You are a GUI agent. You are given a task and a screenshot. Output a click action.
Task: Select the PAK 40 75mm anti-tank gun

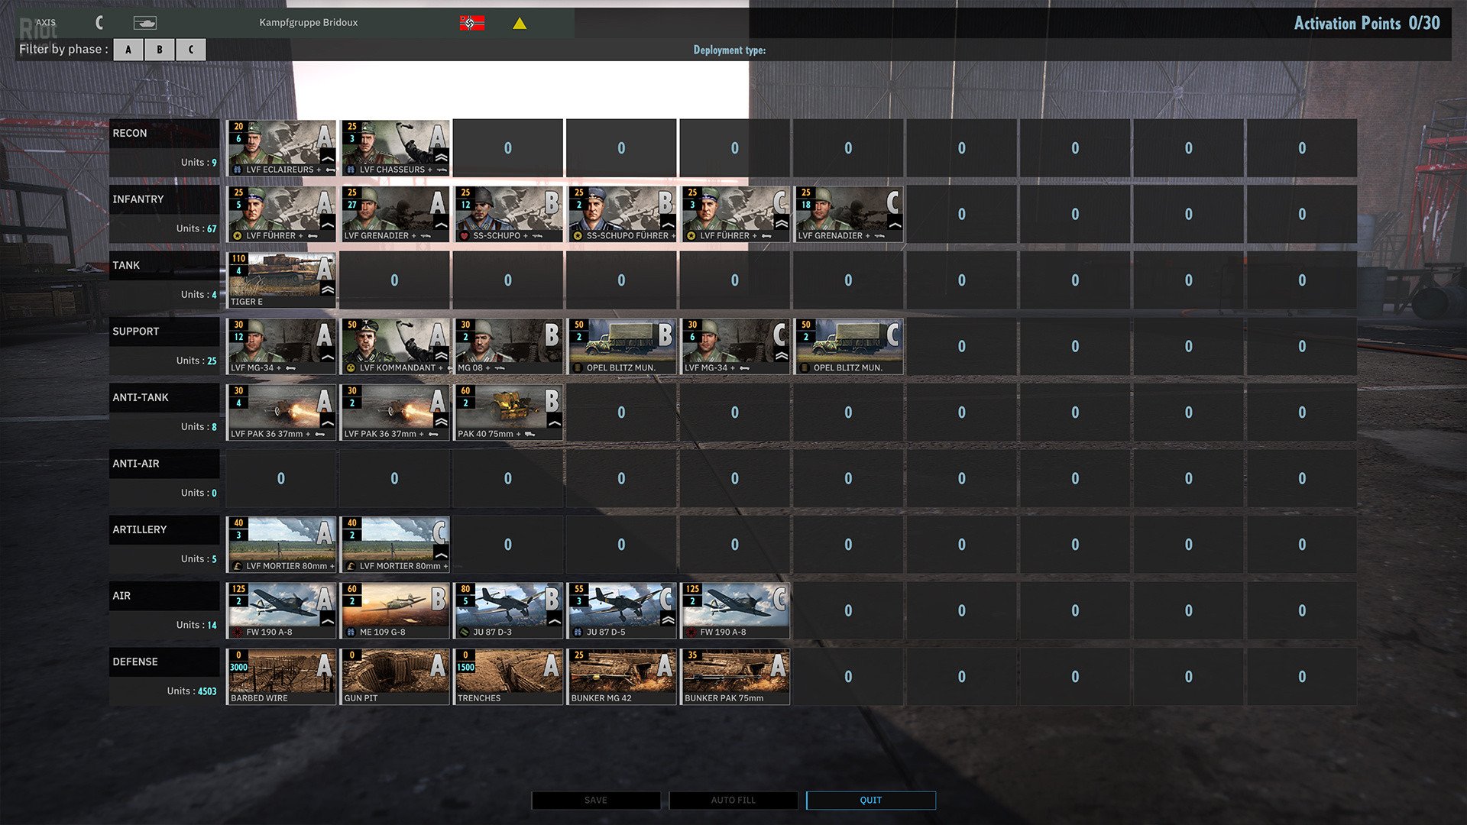[x=507, y=412]
